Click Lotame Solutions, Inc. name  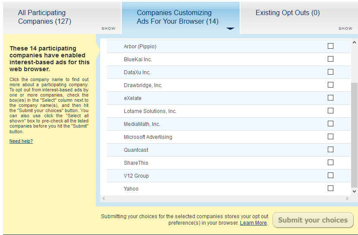(x=150, y=111)
